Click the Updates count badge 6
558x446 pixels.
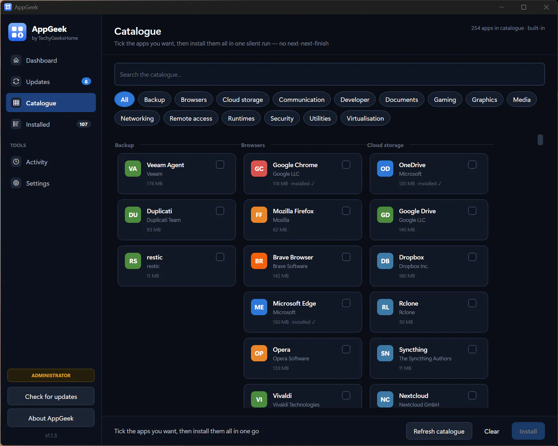(x=86, y=81)
